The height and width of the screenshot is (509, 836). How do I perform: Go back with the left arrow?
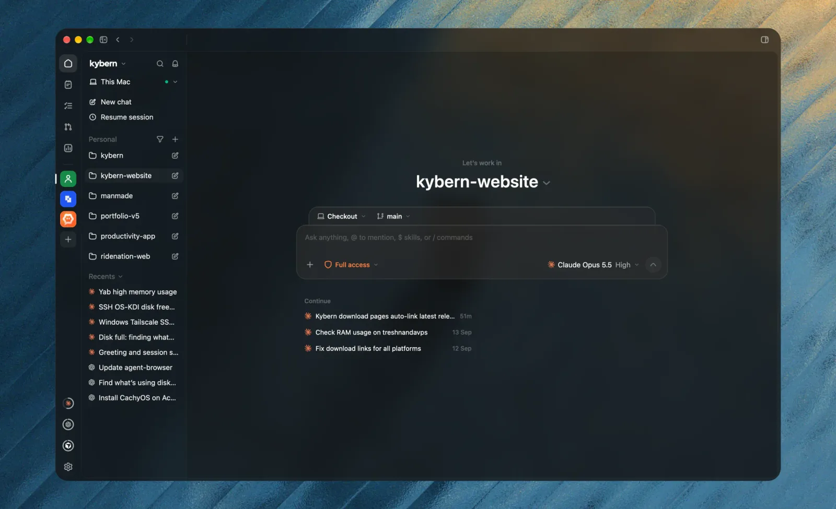tap(118, 40)
